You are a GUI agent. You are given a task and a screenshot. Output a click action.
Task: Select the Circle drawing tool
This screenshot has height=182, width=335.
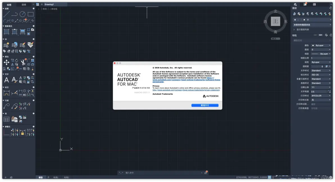tap(22, 14)
